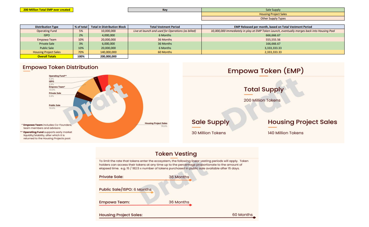Select the "% of total" column header
Image resolution: width=369 pixels, height=227 pixels.
pos(81,27)
